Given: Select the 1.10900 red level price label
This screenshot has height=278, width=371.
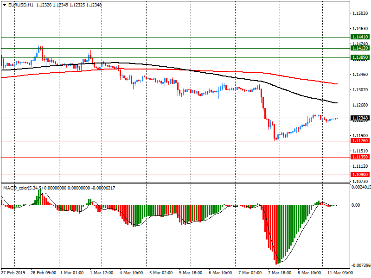Looking at the screenshot, I should pos(360,175).
